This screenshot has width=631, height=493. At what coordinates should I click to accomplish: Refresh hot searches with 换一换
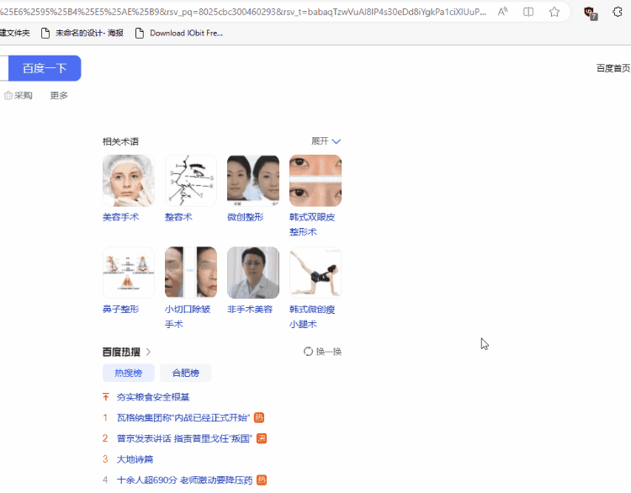[323, 352]
